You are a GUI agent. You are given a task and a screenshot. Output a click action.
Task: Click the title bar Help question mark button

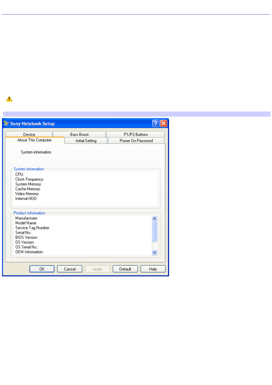[x=156, y=123]
